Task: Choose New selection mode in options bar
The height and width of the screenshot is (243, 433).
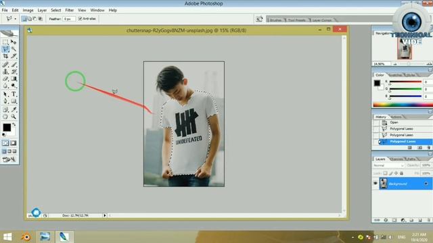Action: pos(24,19)
